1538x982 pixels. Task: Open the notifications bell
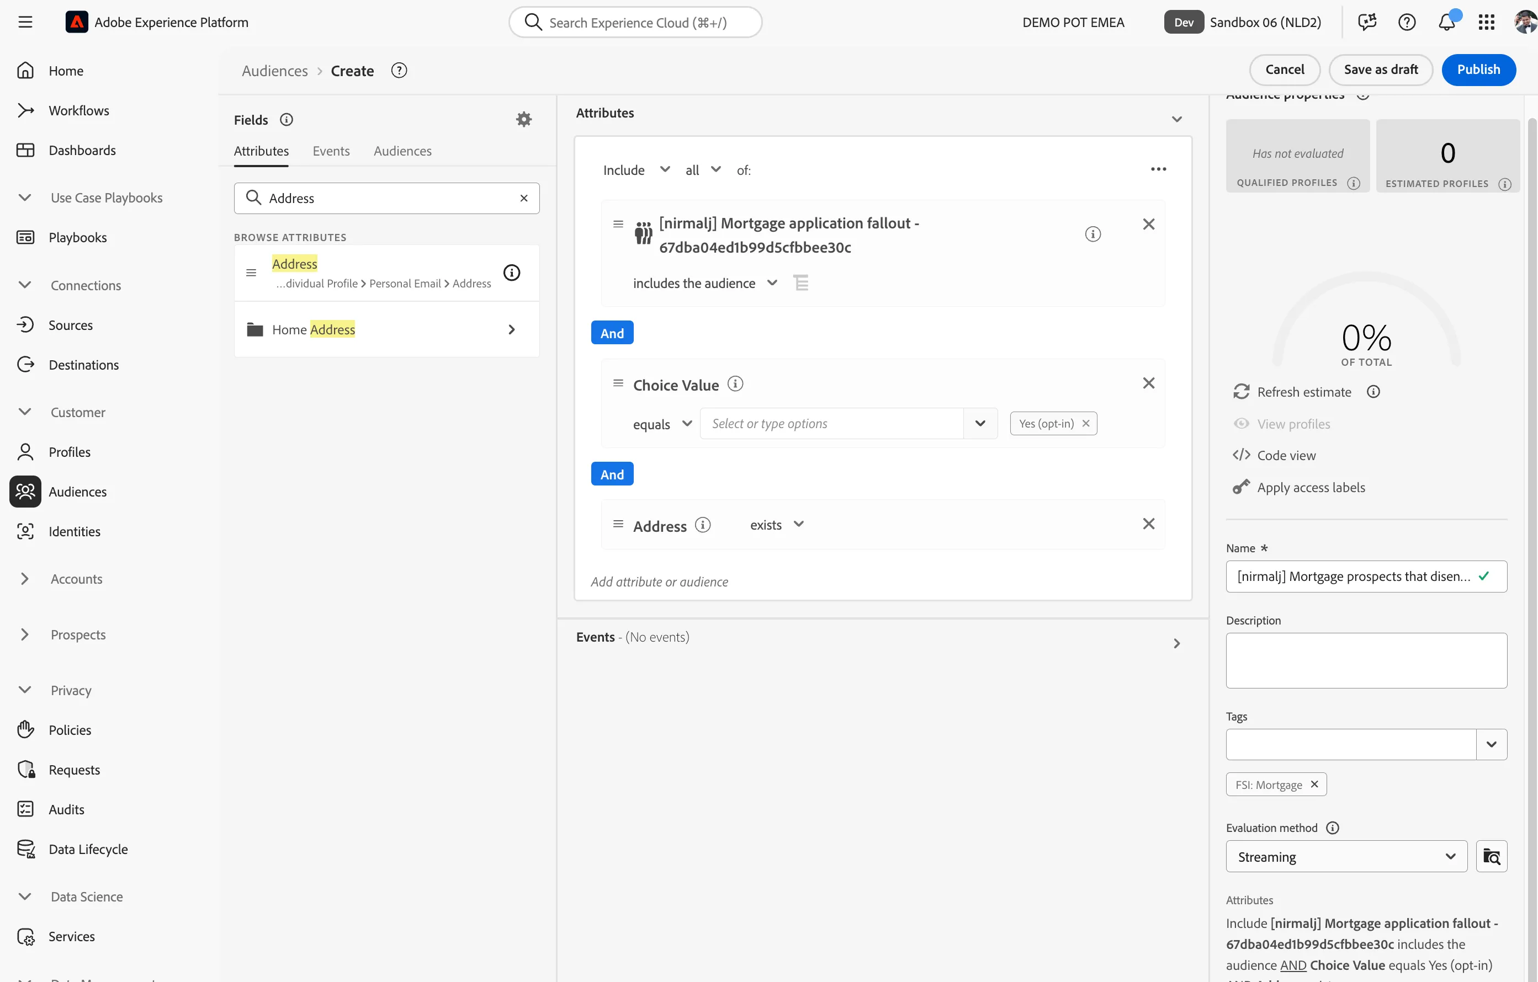(x=1447, y=23)
